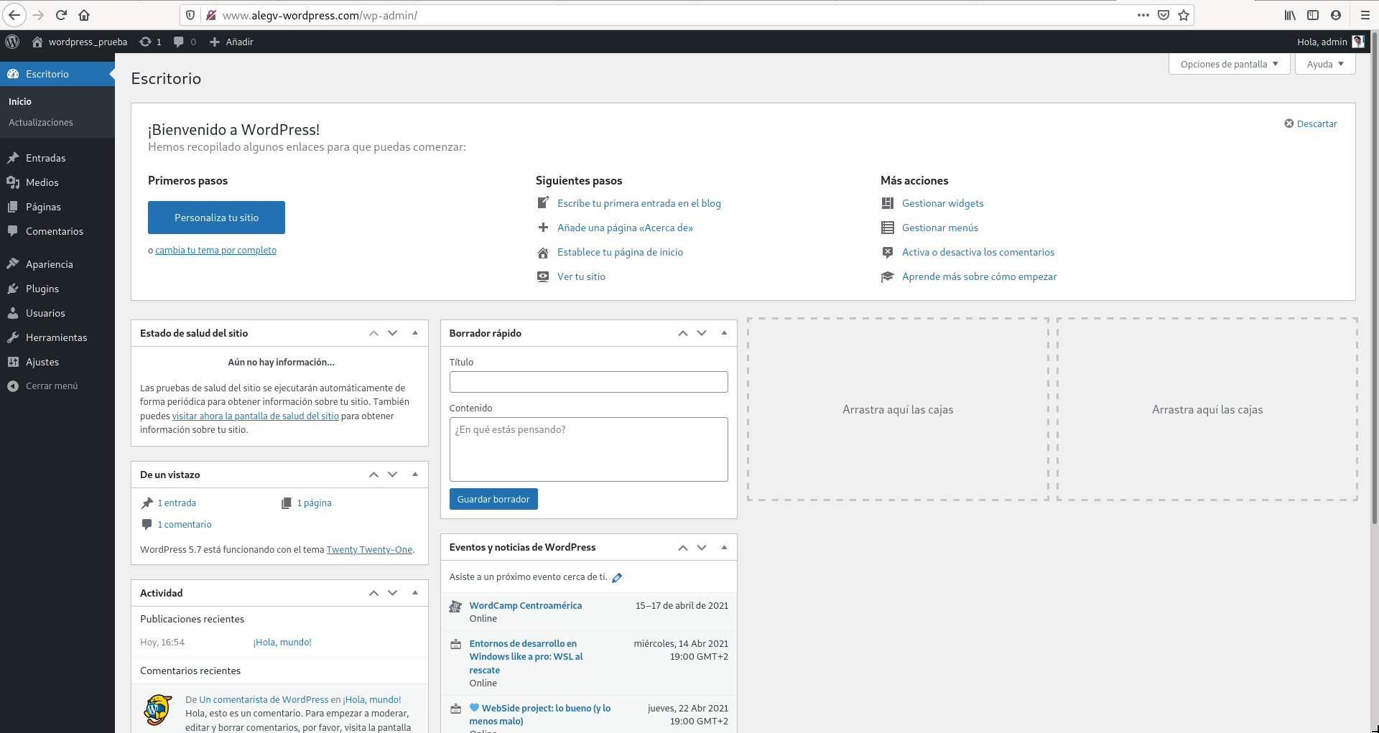Toggle the browser sidebar icon
The image size is (1379, 733).
pyautogui.click(x=1313, y=15)
